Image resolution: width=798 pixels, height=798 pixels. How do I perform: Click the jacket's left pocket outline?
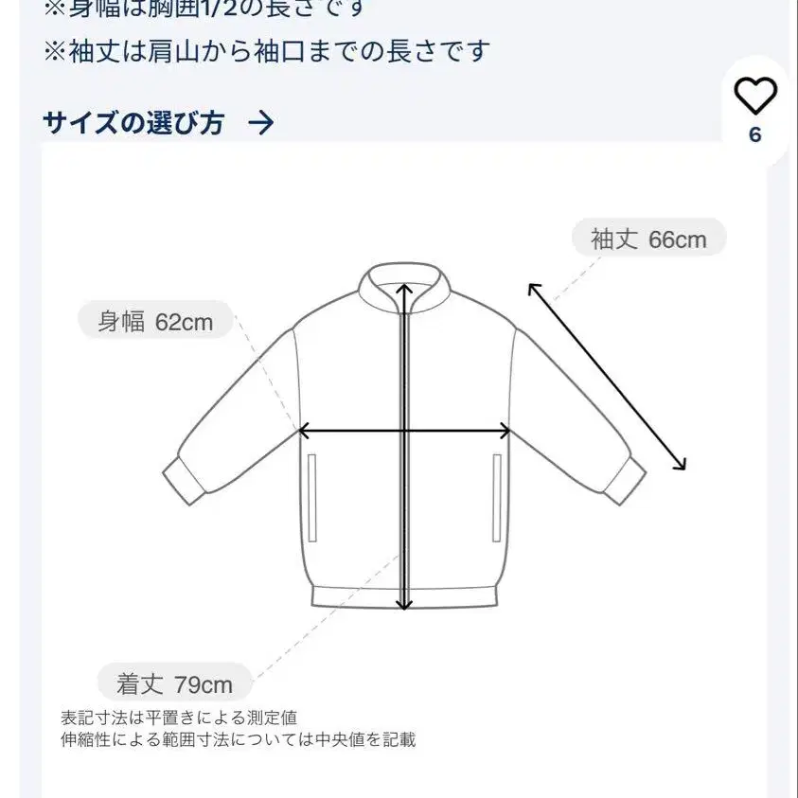(312, 498)
